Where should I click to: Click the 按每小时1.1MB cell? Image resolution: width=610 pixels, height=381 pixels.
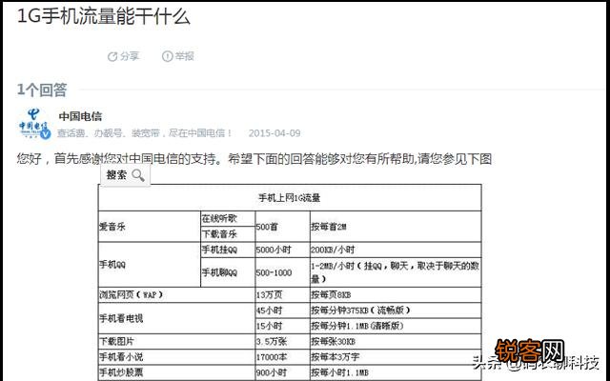pyautogui.click(x=396, y=372)
